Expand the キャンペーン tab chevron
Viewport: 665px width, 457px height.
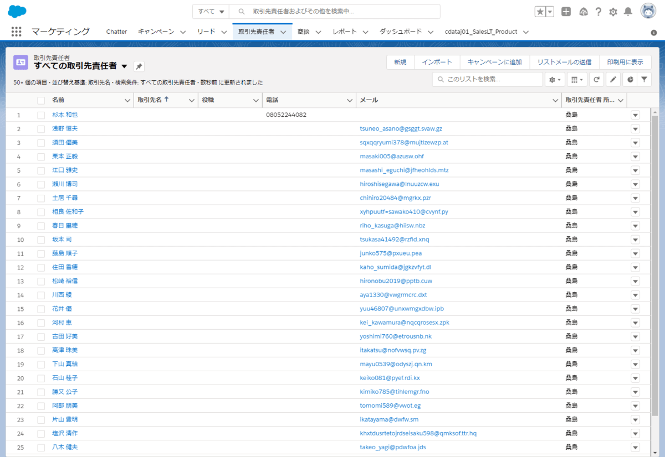tap(182, 32)
